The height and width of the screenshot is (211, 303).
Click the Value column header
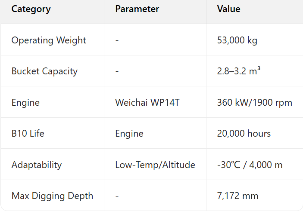[229, 9]
